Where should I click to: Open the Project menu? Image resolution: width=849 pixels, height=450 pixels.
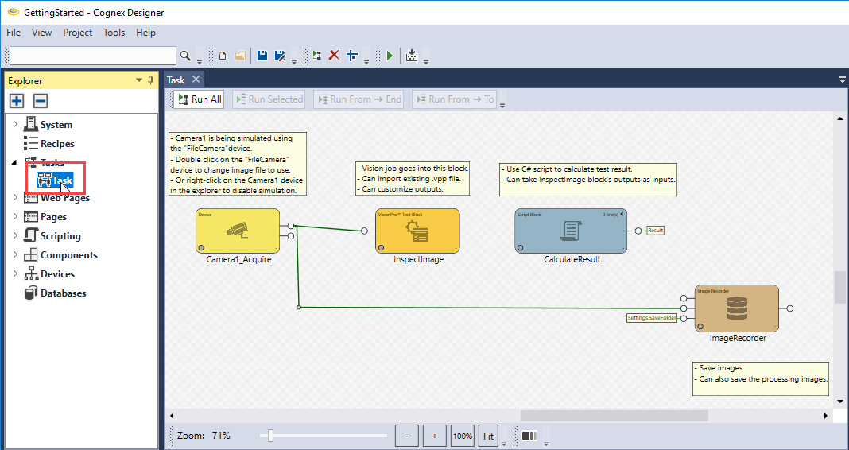(78, 33)
